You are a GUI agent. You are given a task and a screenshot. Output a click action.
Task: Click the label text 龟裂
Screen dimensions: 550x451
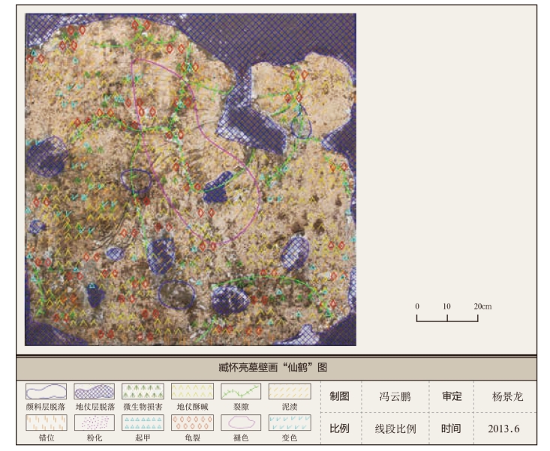[x=192, y=438]
